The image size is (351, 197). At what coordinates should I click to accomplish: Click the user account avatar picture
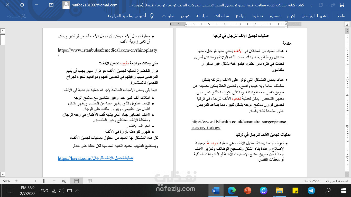(66, 5)
